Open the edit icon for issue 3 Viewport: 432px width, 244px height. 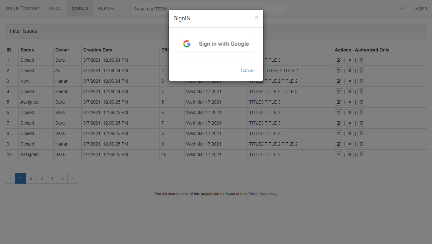[x=339, y=81]
